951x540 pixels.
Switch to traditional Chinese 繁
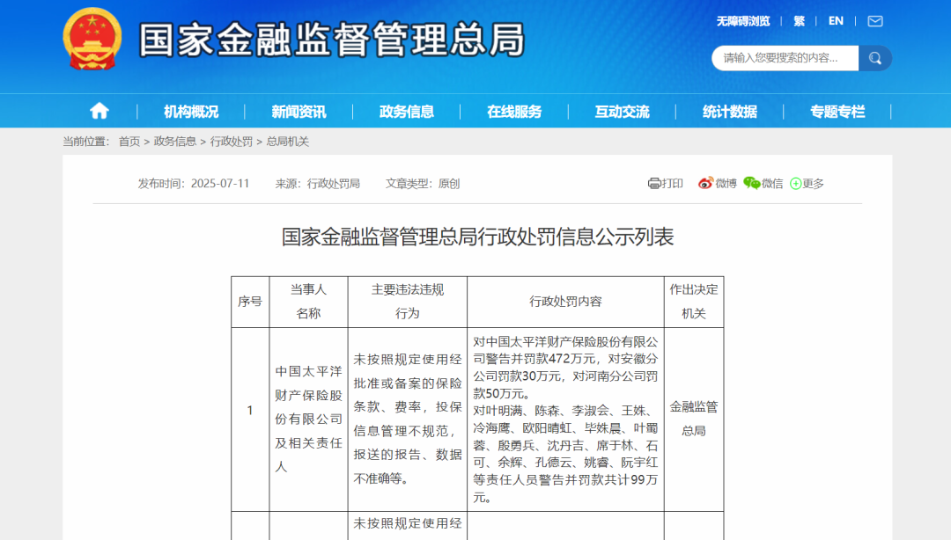tap(799, 21)
